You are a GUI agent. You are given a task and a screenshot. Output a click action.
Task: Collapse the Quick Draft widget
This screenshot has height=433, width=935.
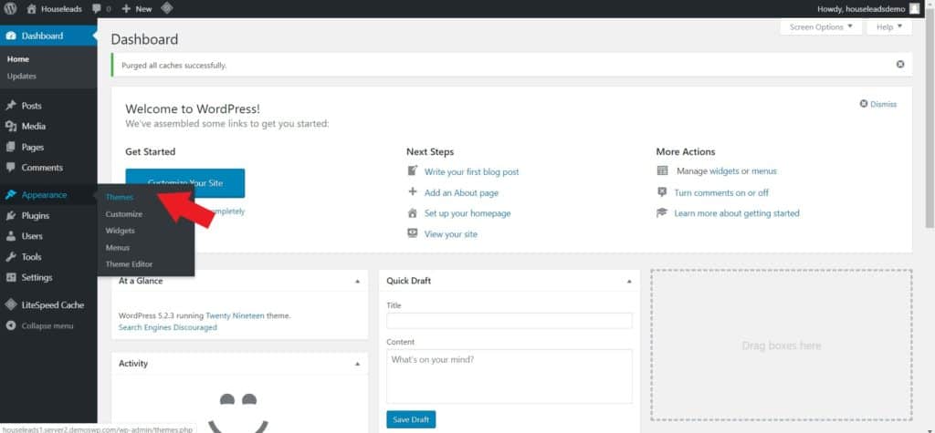pos(629,281)
